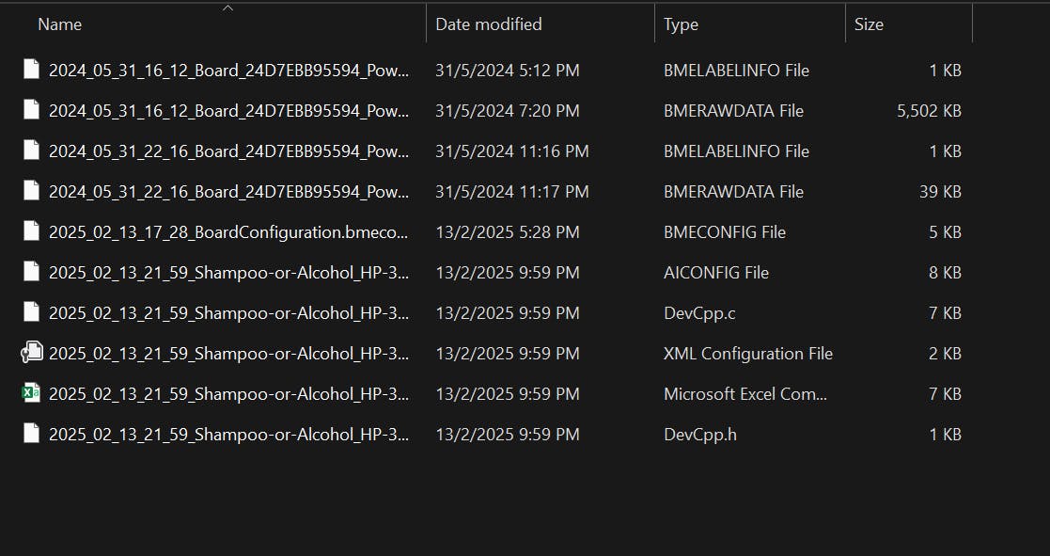Sort files by the Size column

click(869, 24)
